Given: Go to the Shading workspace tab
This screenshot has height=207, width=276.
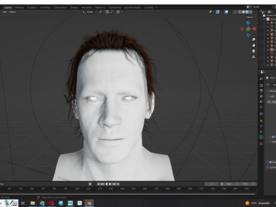Looking at the screenshot, I should (74, 7).
